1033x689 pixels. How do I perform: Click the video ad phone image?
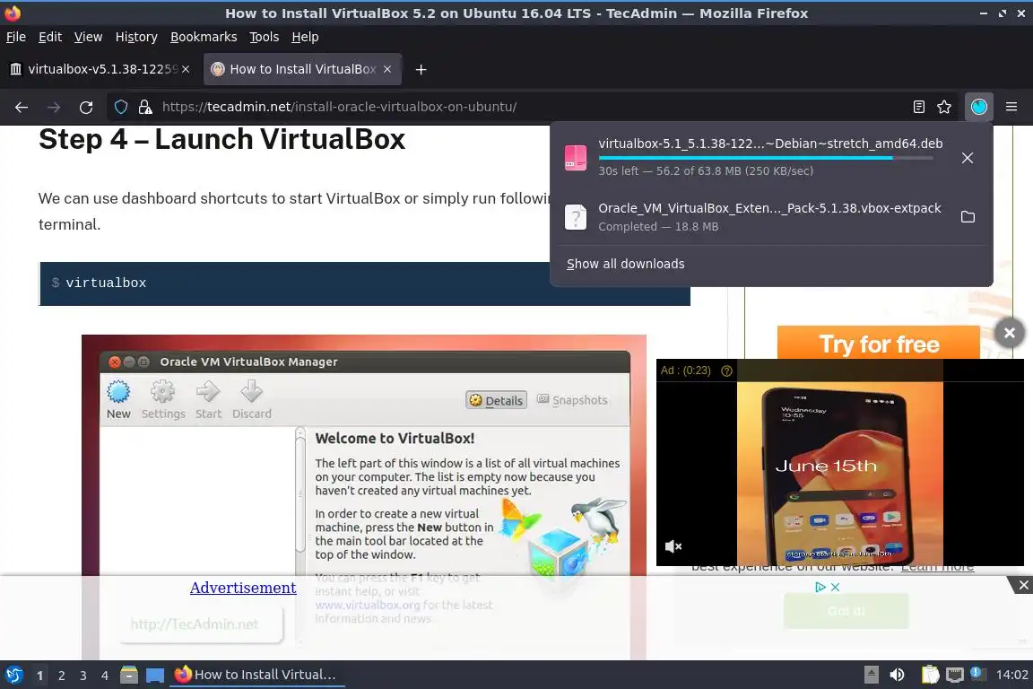[840, 474]
